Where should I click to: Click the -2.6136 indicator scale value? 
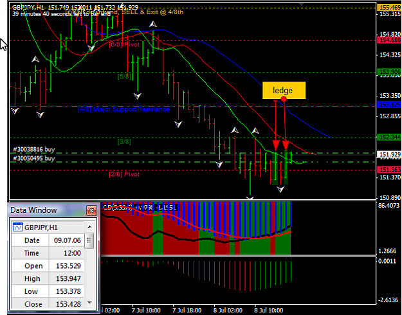(x=389, y=300)
